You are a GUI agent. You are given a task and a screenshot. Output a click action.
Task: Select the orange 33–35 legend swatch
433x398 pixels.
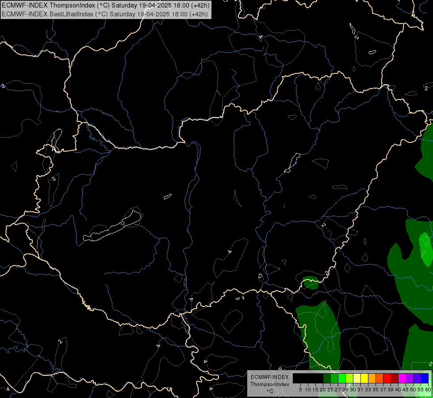372,378
